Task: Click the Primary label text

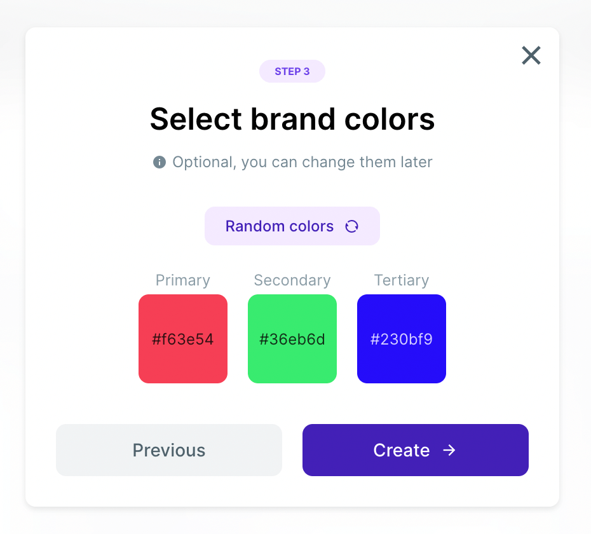Action: [183, 280]
